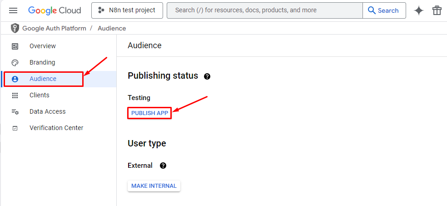The image size is (447, 206).
Task: Click the magnifier icon in Search button
Action: 372,10
